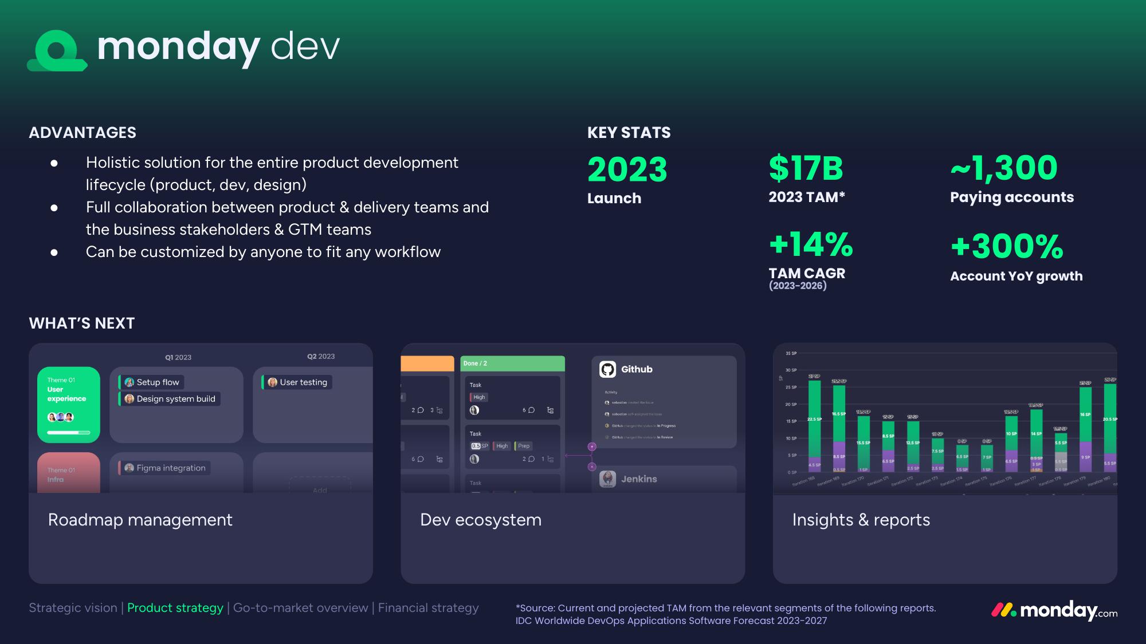Viewport: 1146px width, 644px height.
Task: Click the Dev ecosystem card title
Action: [481, 520]
